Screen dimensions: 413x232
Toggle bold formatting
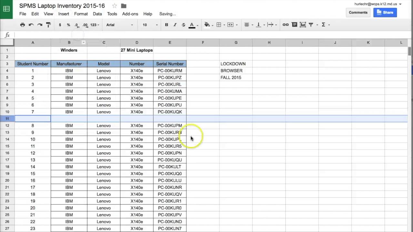166,25
